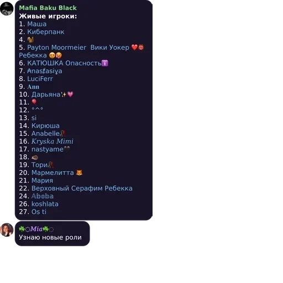Open the Kryska Mimi player link
This screenshot has height=283, width=283.
click(x=53, y=141)
